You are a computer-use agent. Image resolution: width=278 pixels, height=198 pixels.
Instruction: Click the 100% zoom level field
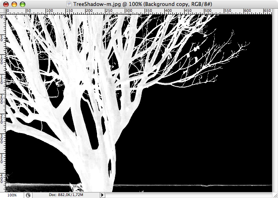12,195
